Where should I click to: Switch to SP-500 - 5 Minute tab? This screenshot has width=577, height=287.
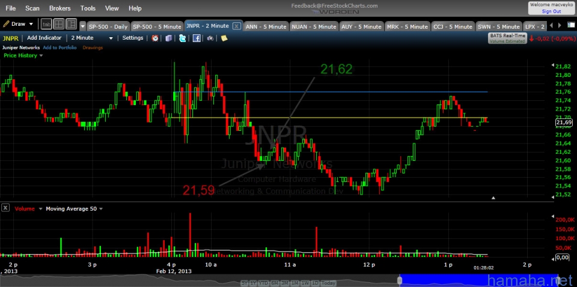pyautogui.click(x=157, y=26)
